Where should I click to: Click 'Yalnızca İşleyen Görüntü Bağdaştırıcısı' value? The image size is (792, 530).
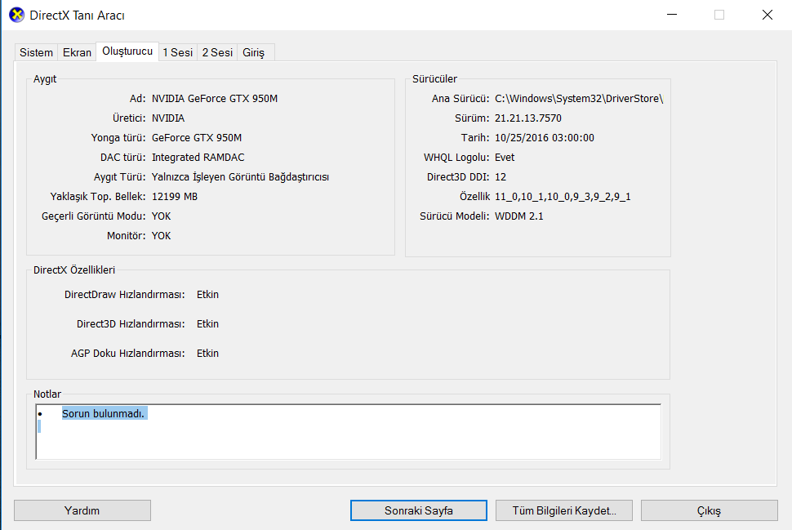click(240, 177)
